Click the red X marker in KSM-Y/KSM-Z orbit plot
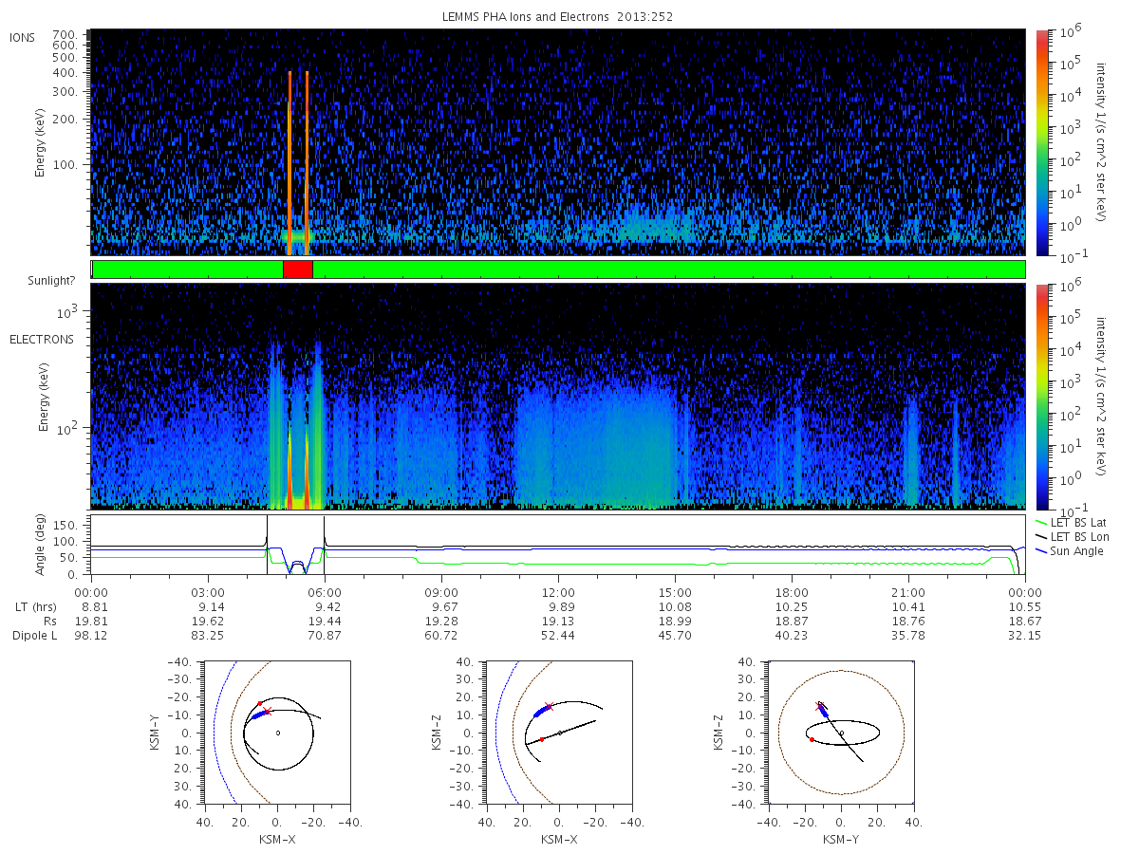Image resolution: width=1139 pixels, height=854 pixels. (x=820, y=706)
